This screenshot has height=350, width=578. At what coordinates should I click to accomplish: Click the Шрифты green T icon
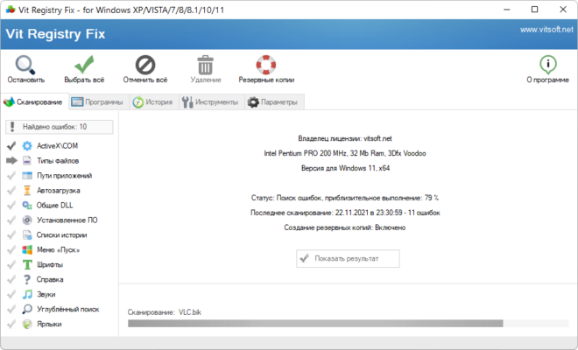tap(27, 264)
